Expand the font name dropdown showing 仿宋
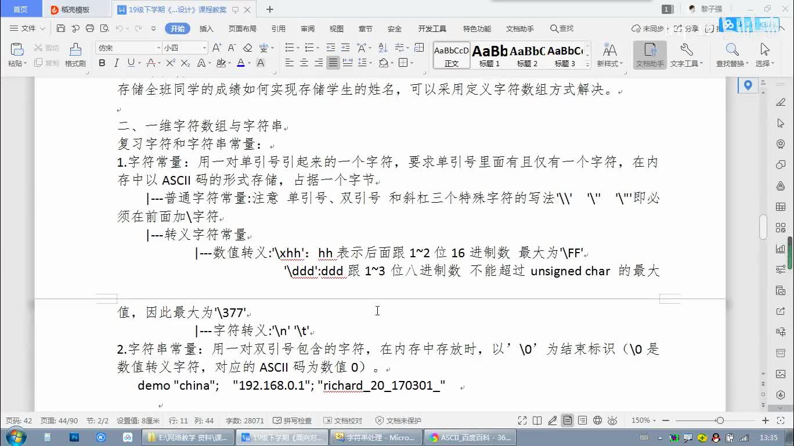794x446 pixels. [x=158, y=48]
